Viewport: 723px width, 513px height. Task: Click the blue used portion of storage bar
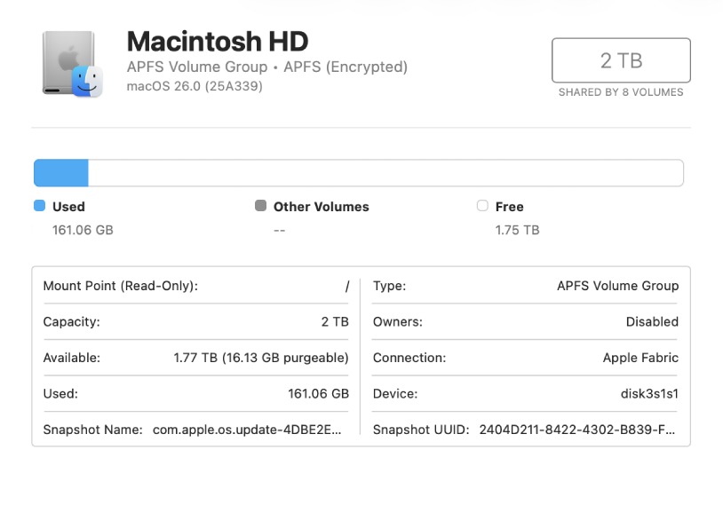pyautogui.click(x=60, y=172)
